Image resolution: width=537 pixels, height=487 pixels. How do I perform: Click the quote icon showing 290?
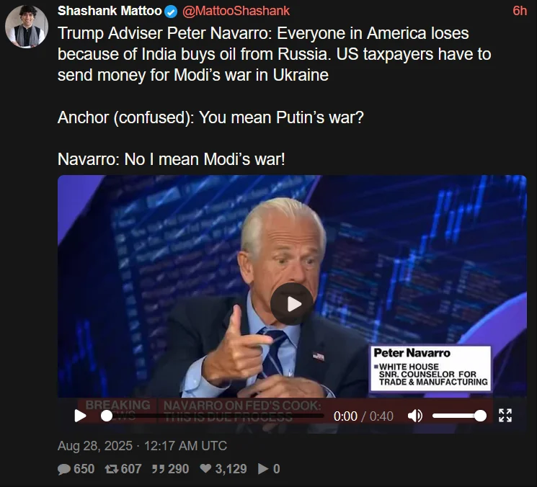(159, 469)
